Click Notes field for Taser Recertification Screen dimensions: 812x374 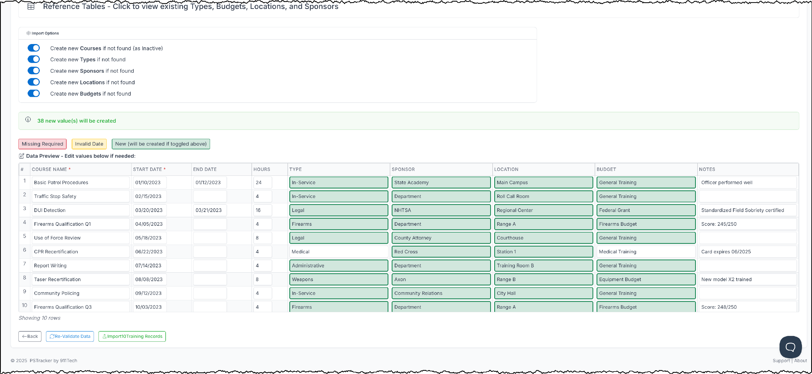coord(747,279)
